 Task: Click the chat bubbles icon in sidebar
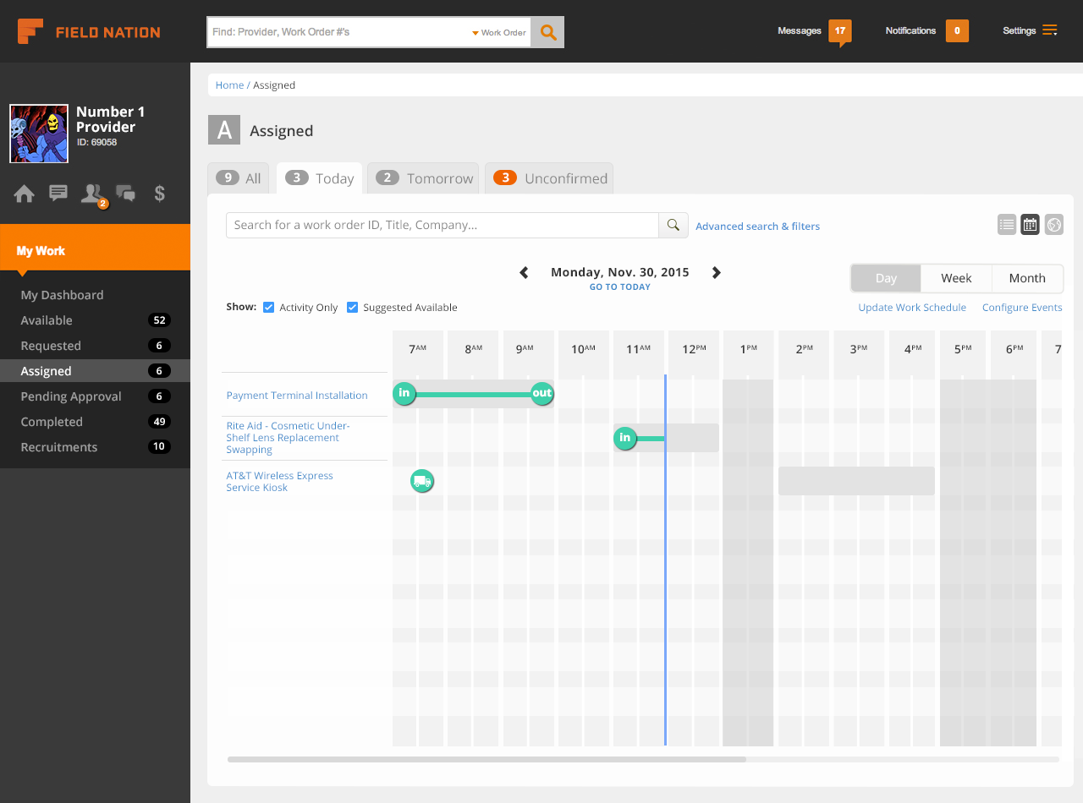point(125,194)
